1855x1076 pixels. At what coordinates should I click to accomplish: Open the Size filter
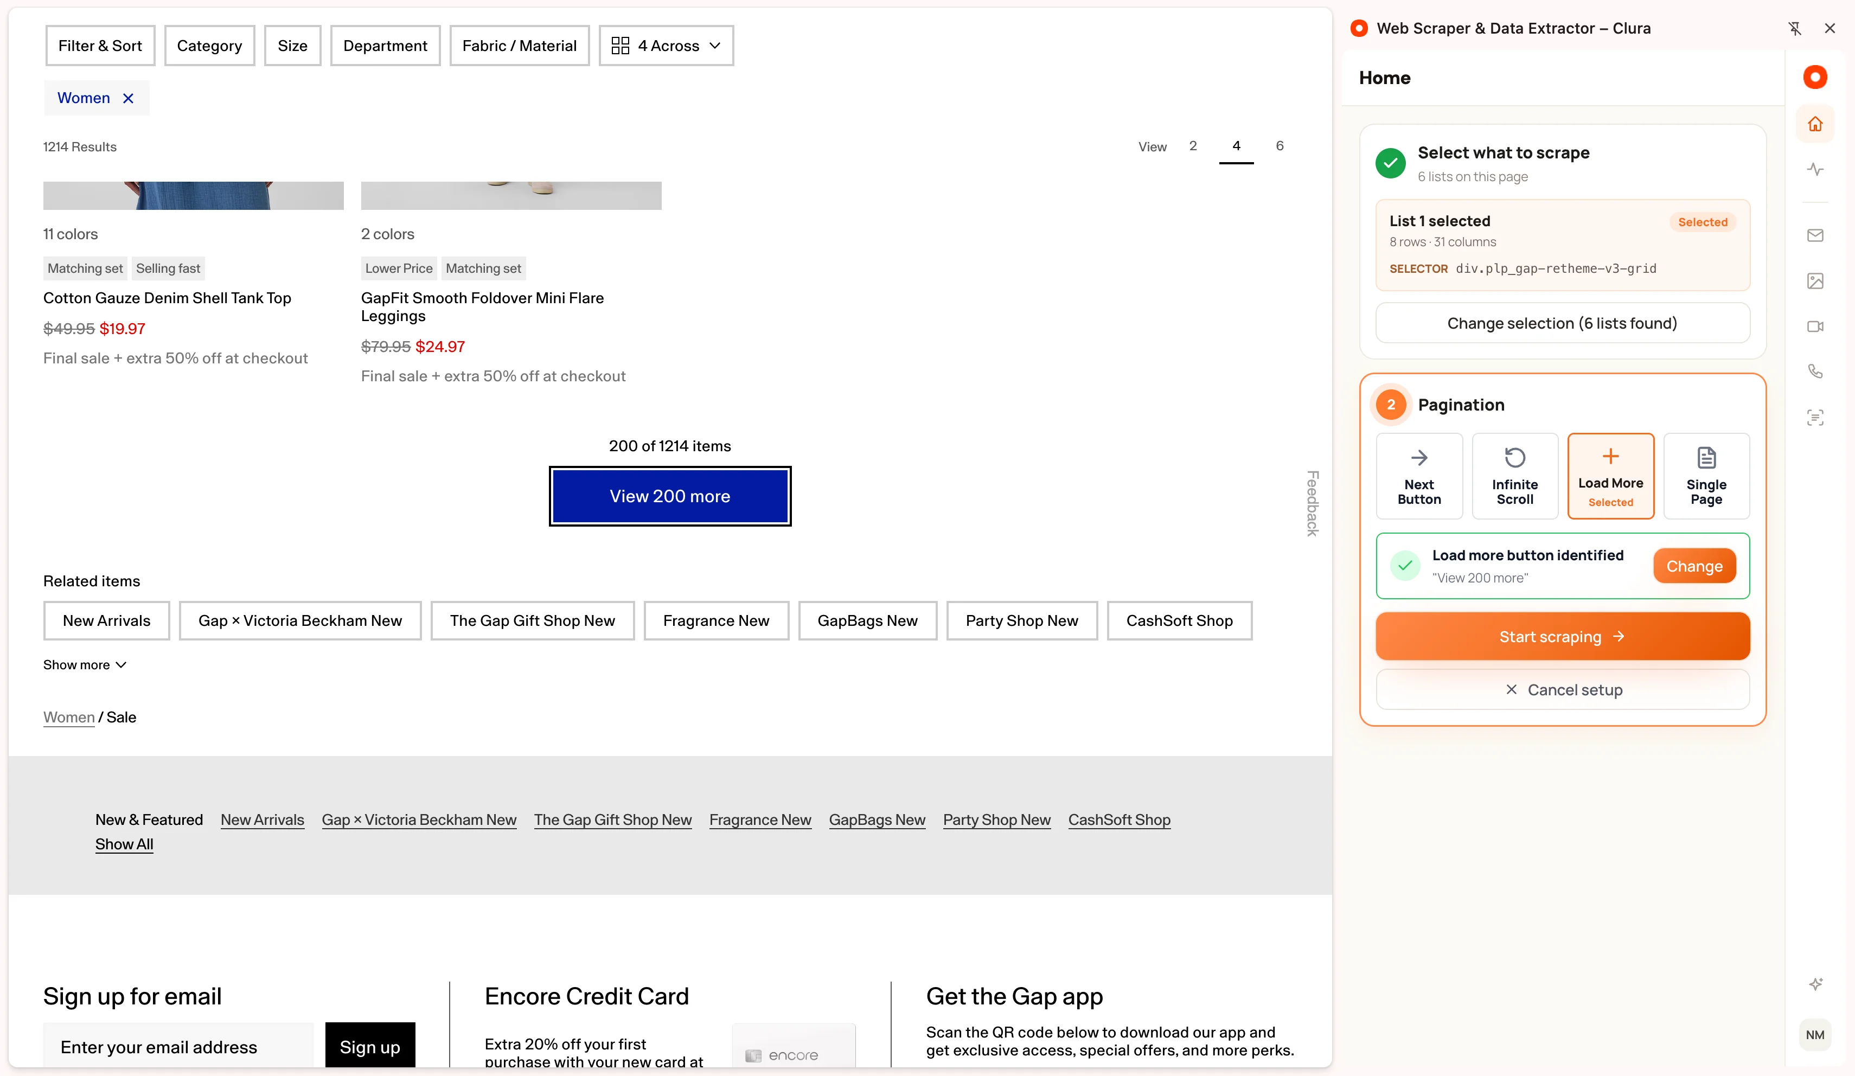292,46
